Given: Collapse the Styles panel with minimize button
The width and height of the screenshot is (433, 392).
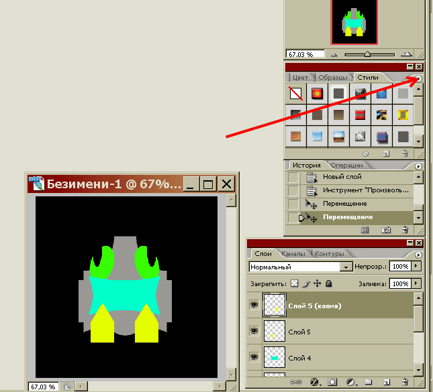Looking at the screenshot, I should point(410,67).
